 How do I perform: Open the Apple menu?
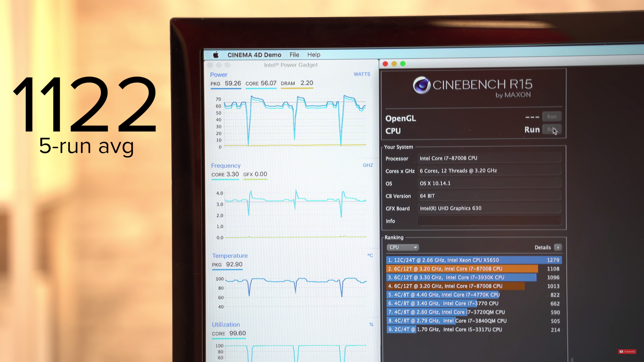(x=216, y=55)
